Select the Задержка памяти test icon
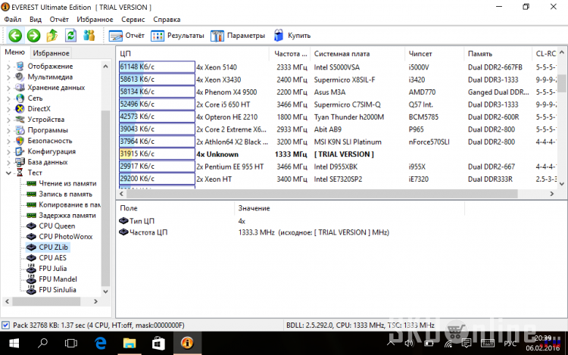568x355 pixels. pyautogui.click(x=32, y=215)
